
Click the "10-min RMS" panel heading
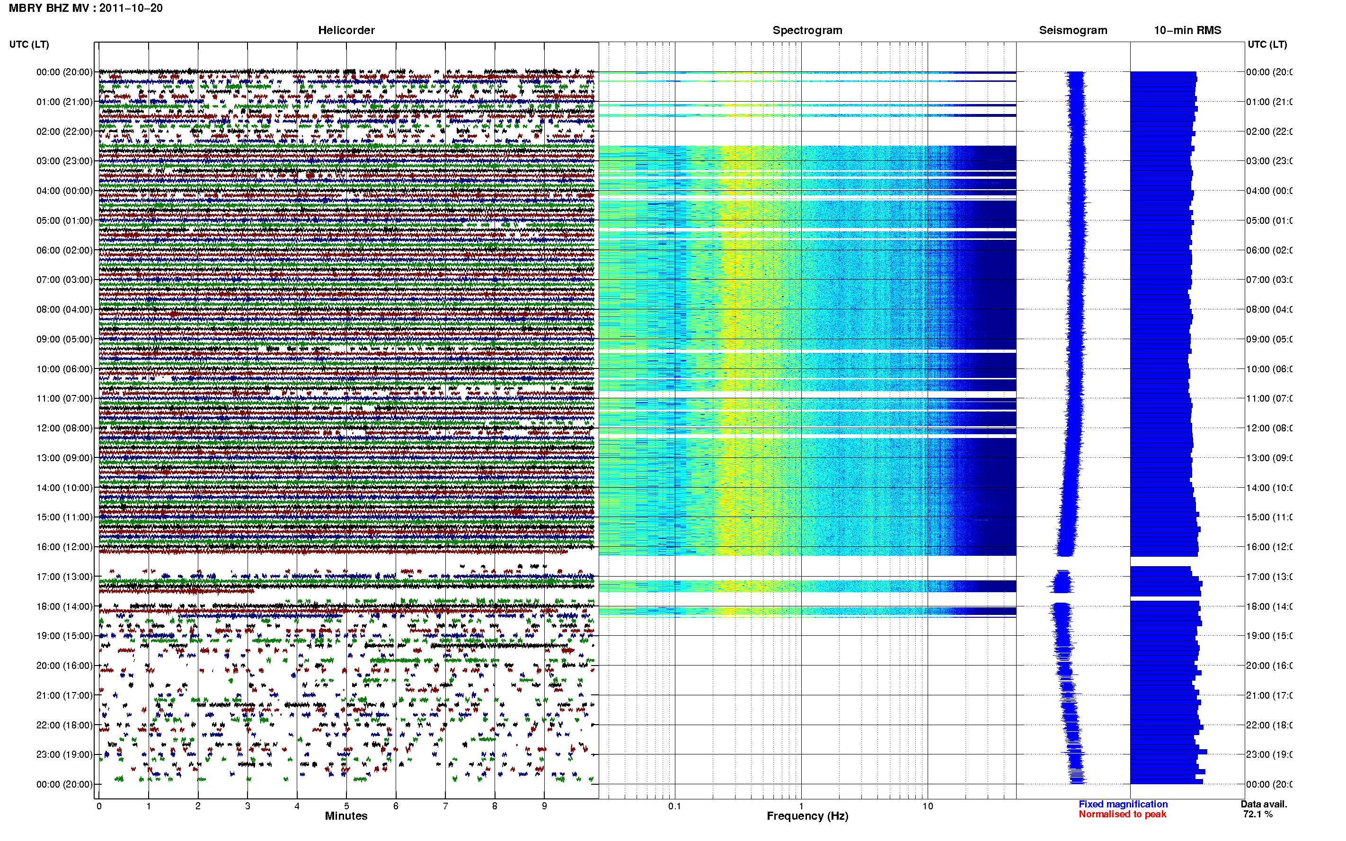[x=1187, y=31]
